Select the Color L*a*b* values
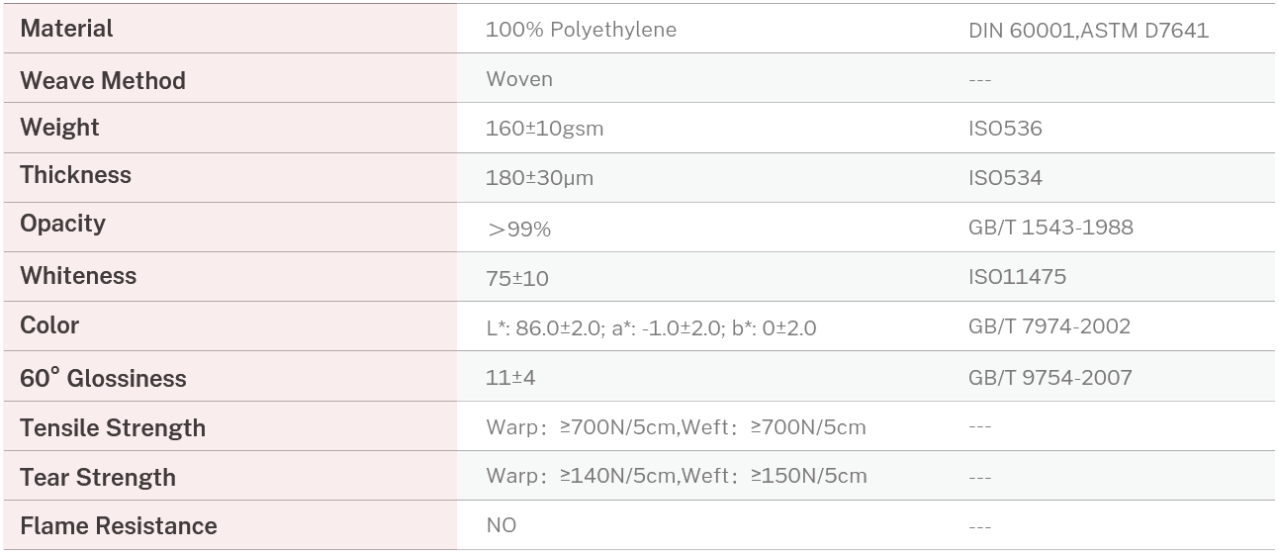The height and width of the screenshot is (554, 1279). pyautogui.click(x=651, y=328)
